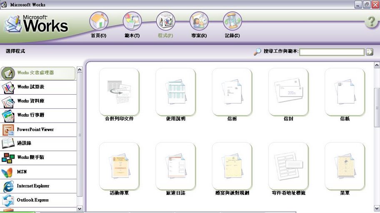This screenshot has width=380, height=213.
Task: Open the 記錄 history hourglass icon
Action: coord(232,21)
